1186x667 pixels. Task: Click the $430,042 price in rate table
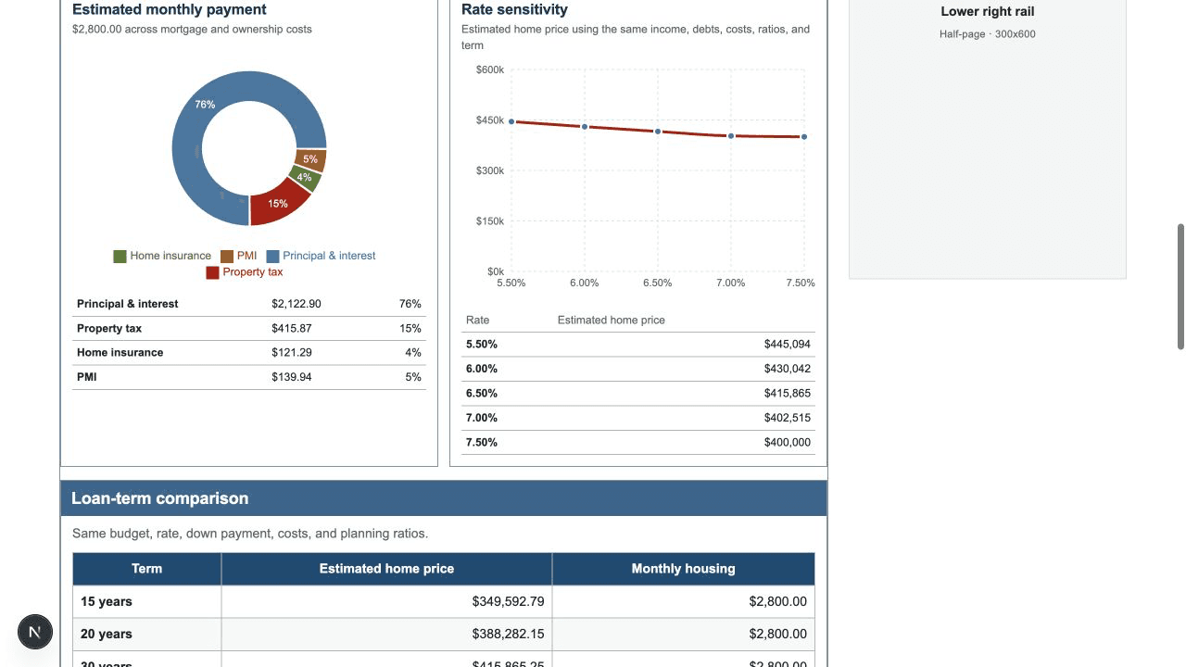click(788, 369)
